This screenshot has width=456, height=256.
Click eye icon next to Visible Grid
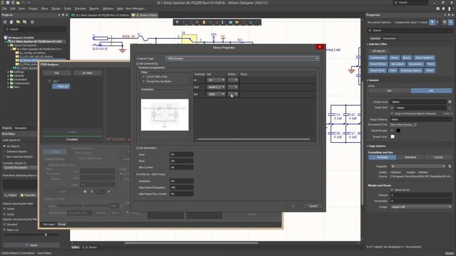(x=450, y=102)
